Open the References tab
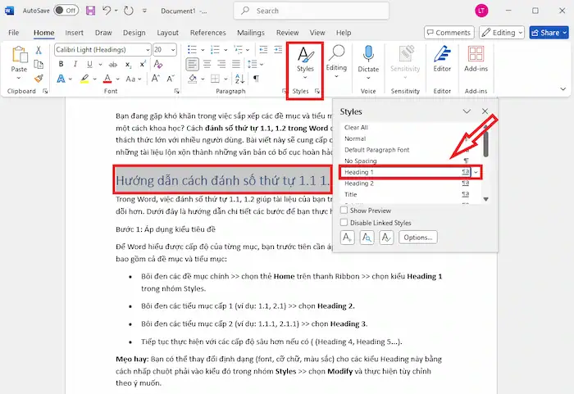 [207, 33]
